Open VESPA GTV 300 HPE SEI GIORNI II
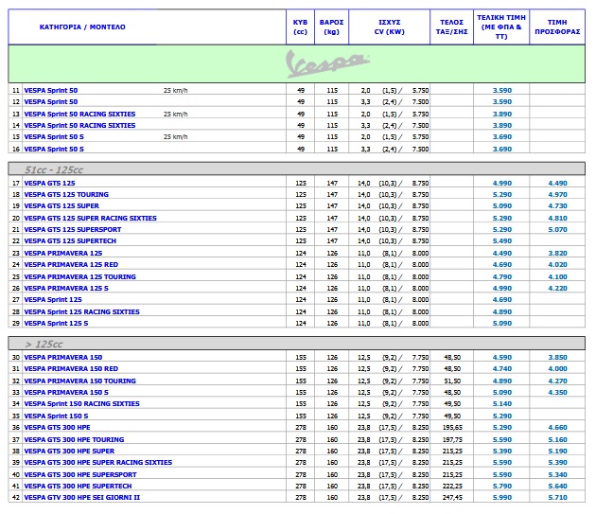596x514 pixels. click(x=82, y=498)
